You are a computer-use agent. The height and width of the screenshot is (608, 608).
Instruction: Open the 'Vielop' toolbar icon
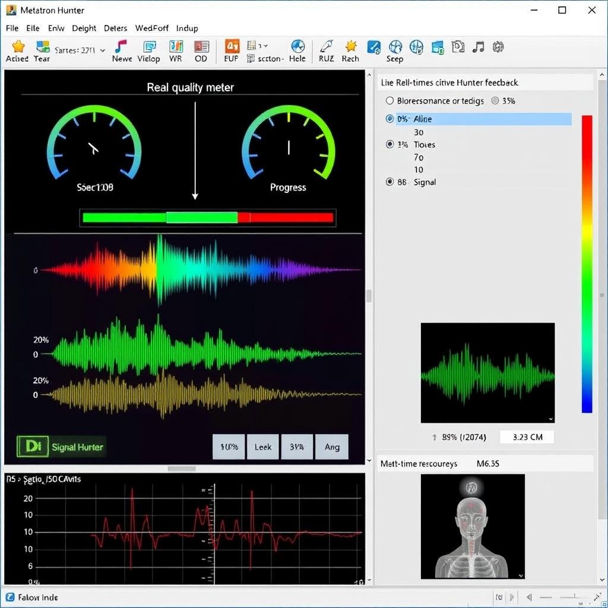point(149,47)
